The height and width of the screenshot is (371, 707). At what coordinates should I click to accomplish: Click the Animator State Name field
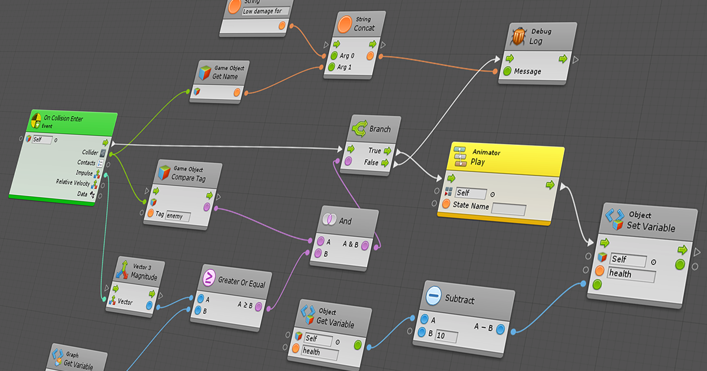[x=508, y=208]
